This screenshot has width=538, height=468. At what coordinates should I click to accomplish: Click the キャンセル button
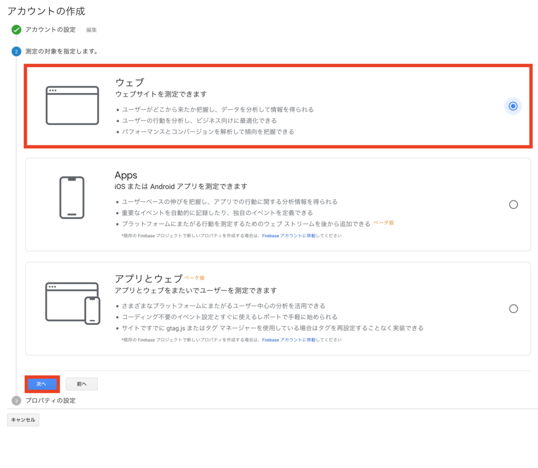[x=23, y=420]
